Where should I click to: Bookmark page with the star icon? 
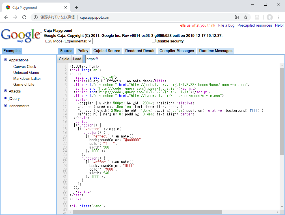[x=246, y=17]
